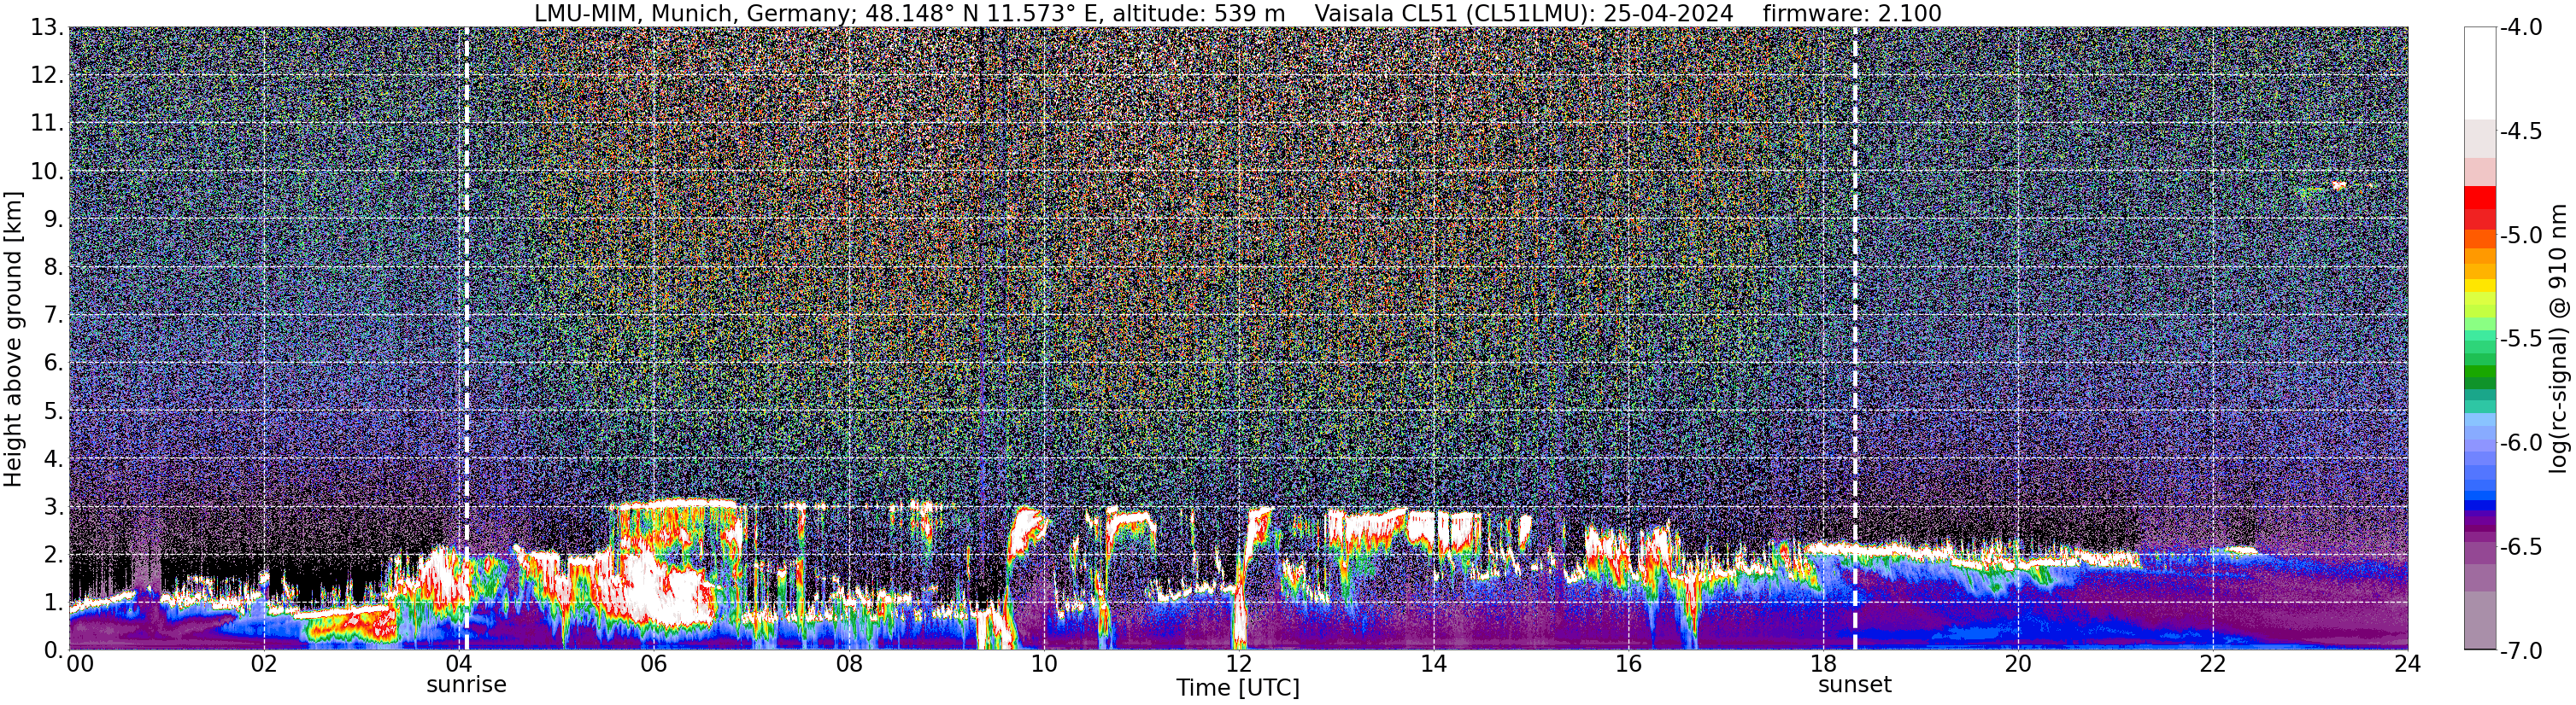Click the height axis tick label '12.'
This screenshot has height=705, width=2576.
point(47,75)
